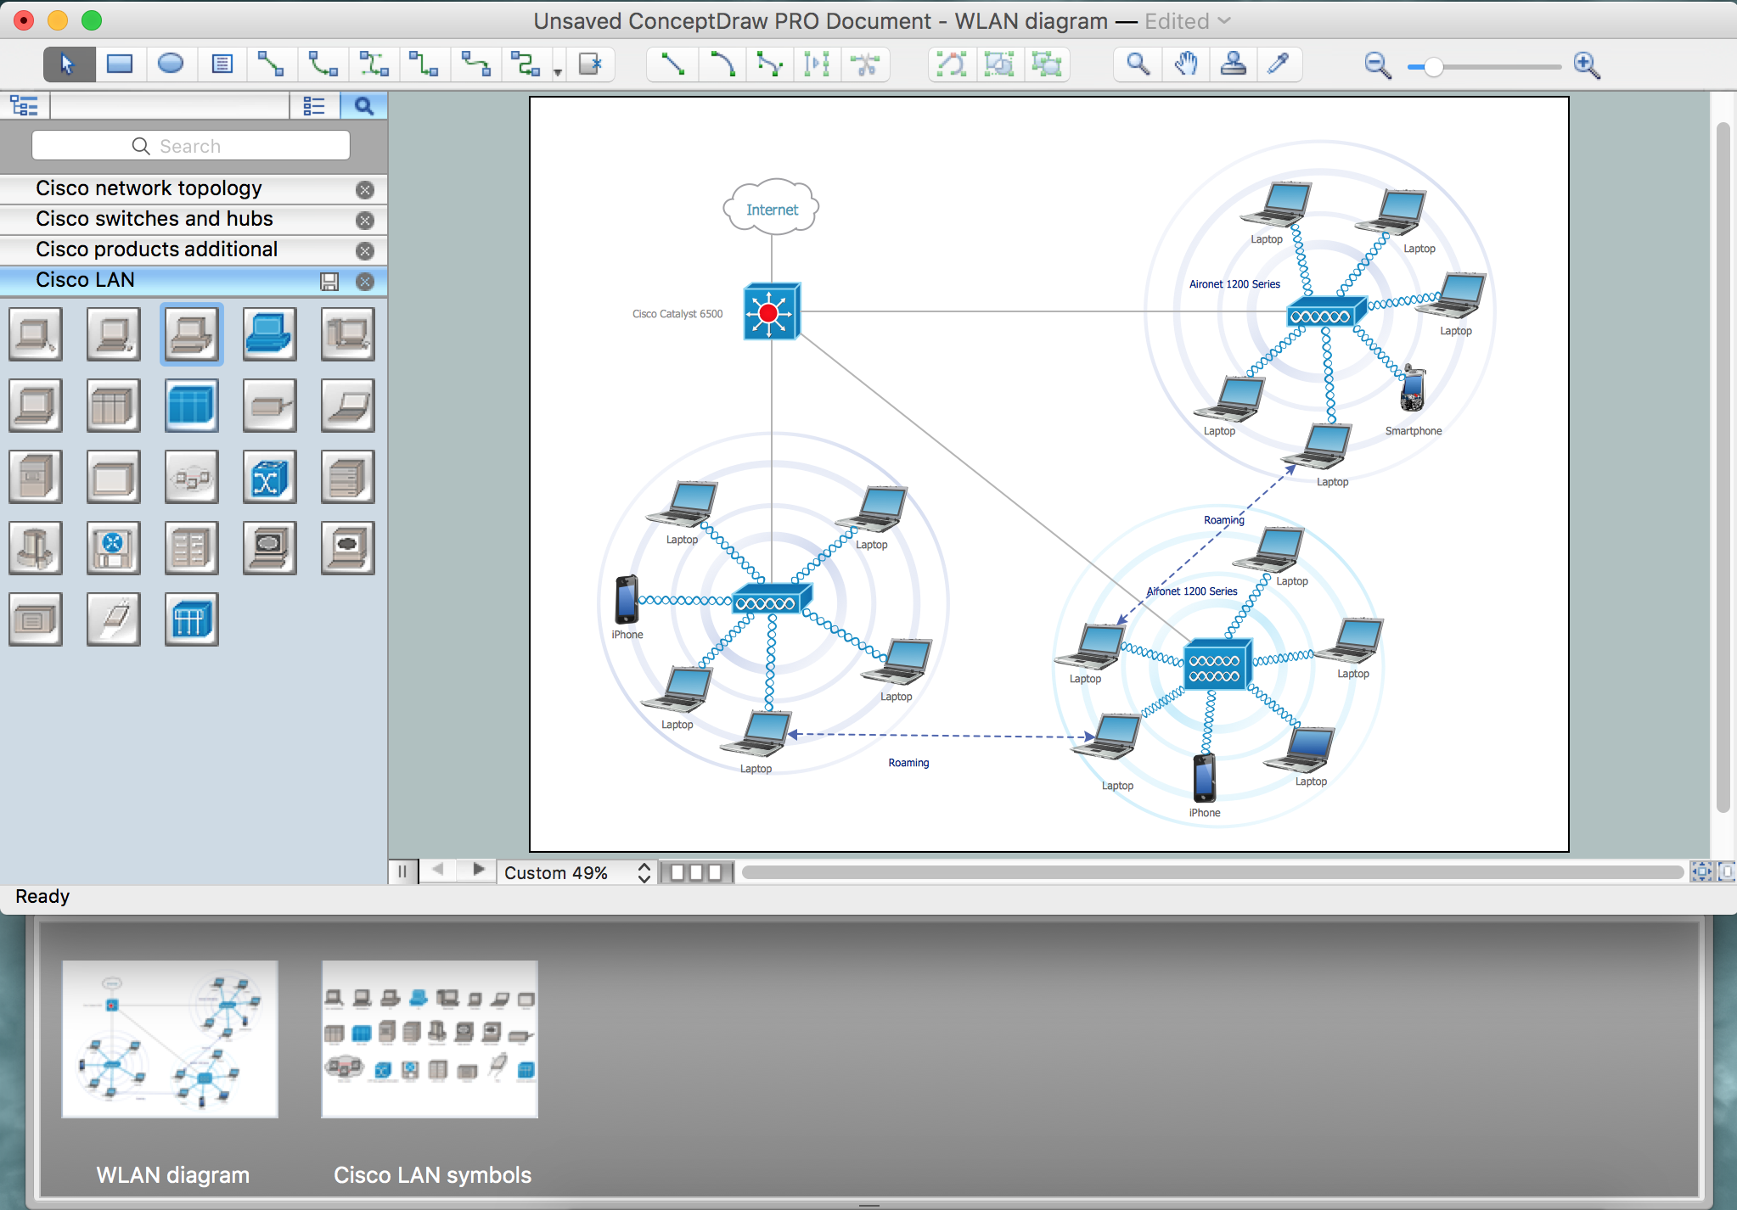Select the Text box tool
1737x1210 pixels.
point(222,64)
